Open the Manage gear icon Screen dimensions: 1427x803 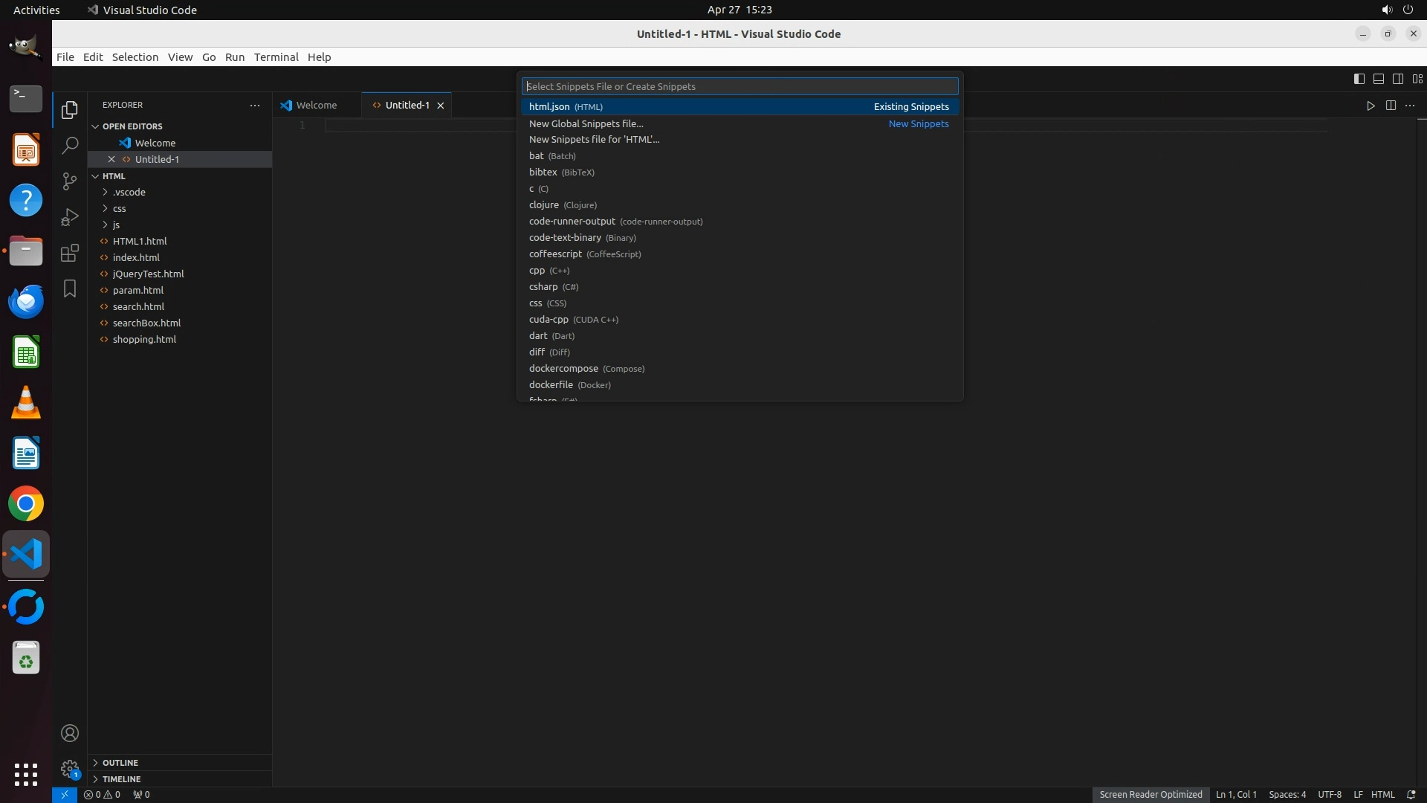[70, 769]
